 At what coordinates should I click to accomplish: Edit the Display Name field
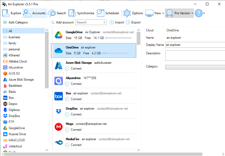point(195,45)
